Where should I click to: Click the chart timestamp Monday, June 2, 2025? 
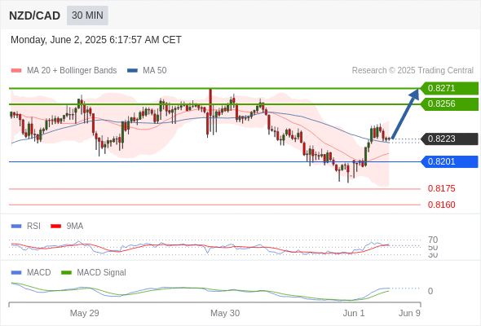(96, 40)
